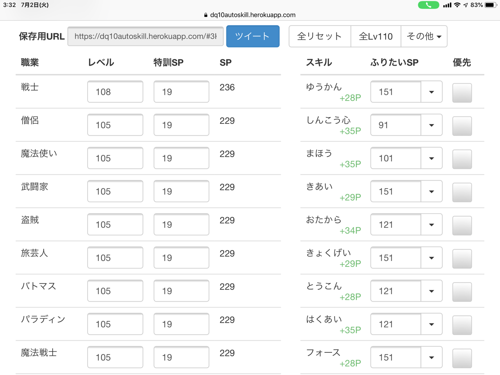Select the 武闘家 特訓SP input
500x375 pixels.
(181, 191)
